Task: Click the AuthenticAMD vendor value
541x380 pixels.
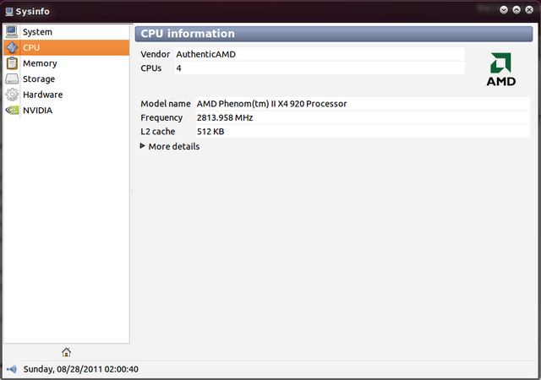Action: pyautogui.click(x=205, y=54)
